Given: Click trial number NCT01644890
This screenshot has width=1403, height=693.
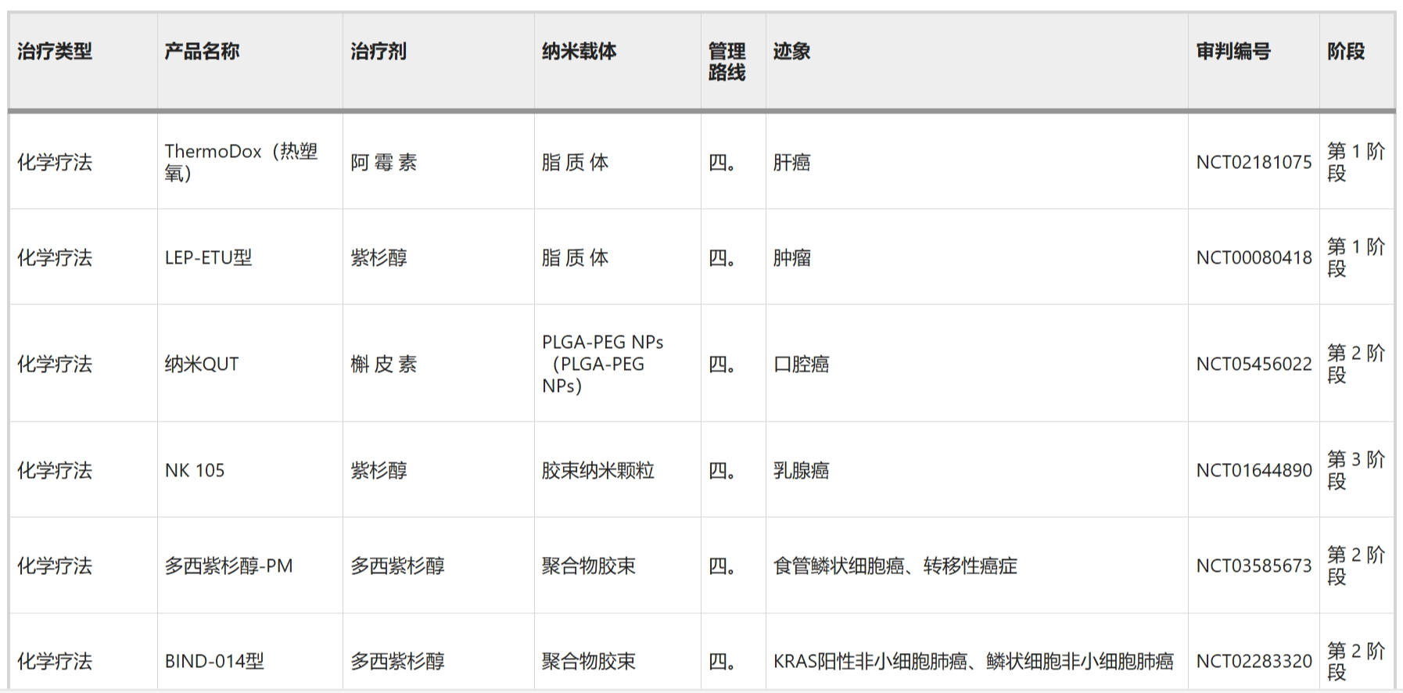Looking at the screenshot, I should (x=1254, y=470).
